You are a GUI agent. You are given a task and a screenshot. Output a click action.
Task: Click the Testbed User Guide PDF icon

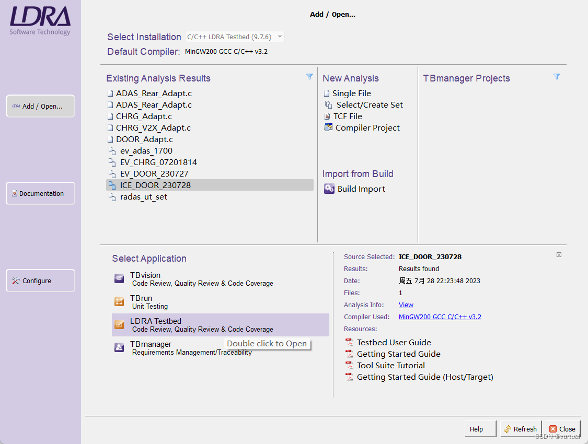[x=349, y=342]
